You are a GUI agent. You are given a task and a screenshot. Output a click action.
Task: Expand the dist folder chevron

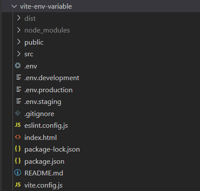(x=19, y=18)
